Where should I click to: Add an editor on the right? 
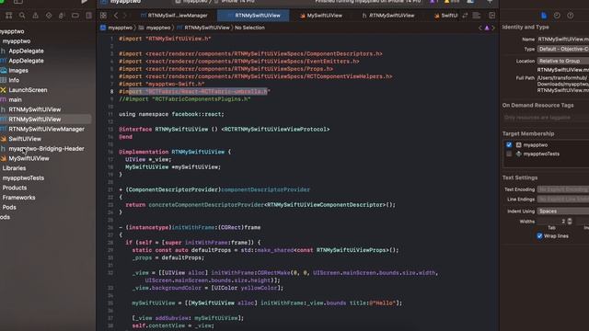click(x=491, y=16)
